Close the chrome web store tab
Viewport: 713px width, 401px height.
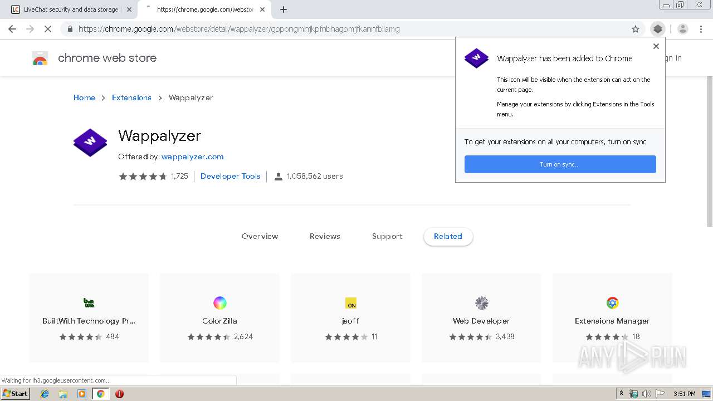pos(262,9)
